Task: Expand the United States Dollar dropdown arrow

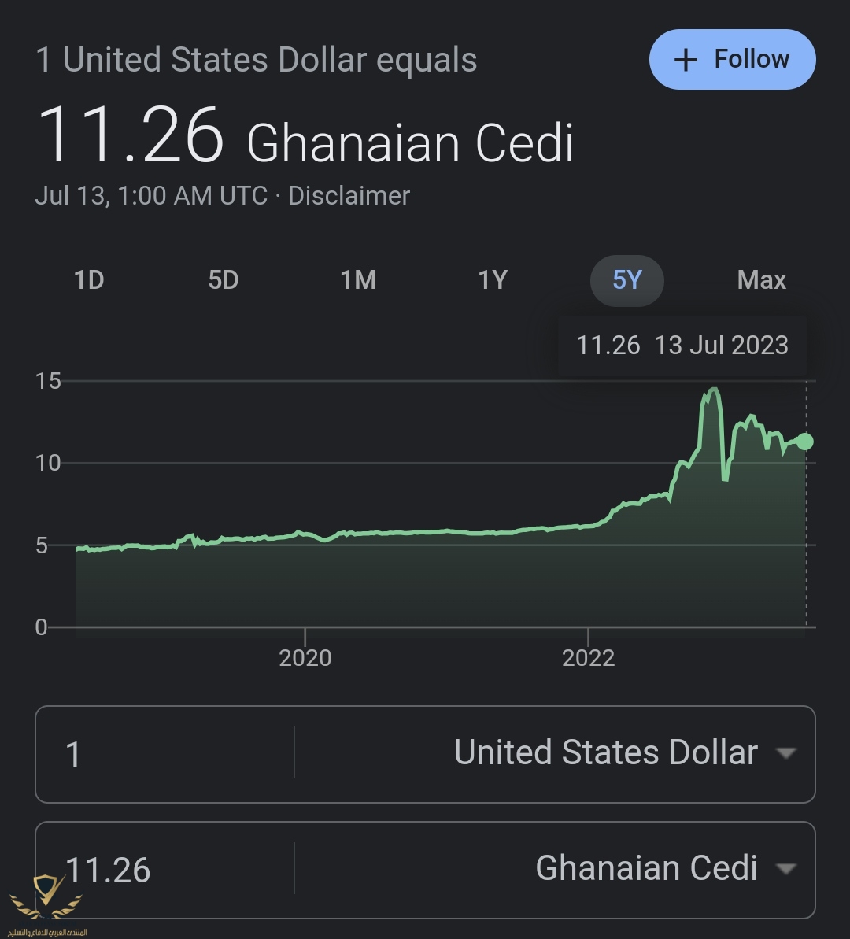Action: (x=785, y=753)
